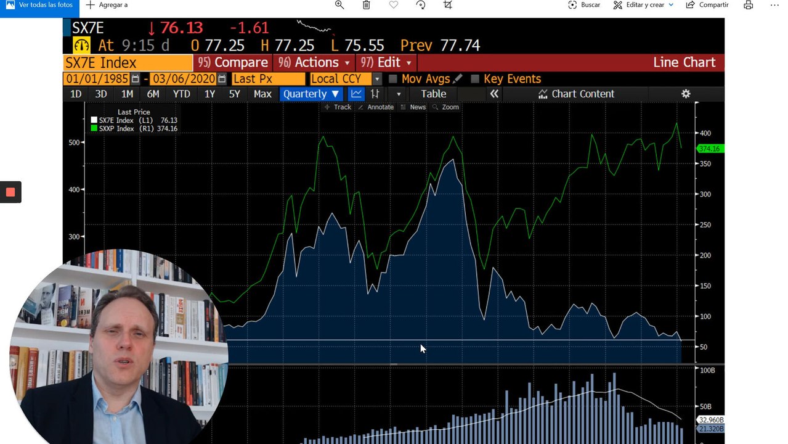
Task: Click the green SXXP Index legend swatch
Action: (x=94, y=128)
